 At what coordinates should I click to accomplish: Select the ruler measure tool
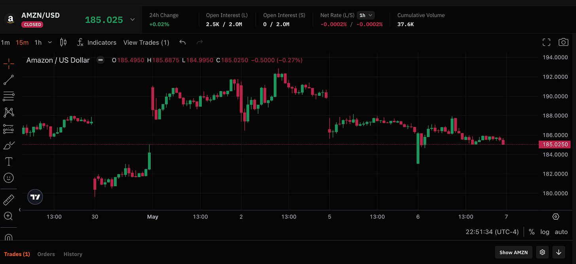click(x=9, y=200)
